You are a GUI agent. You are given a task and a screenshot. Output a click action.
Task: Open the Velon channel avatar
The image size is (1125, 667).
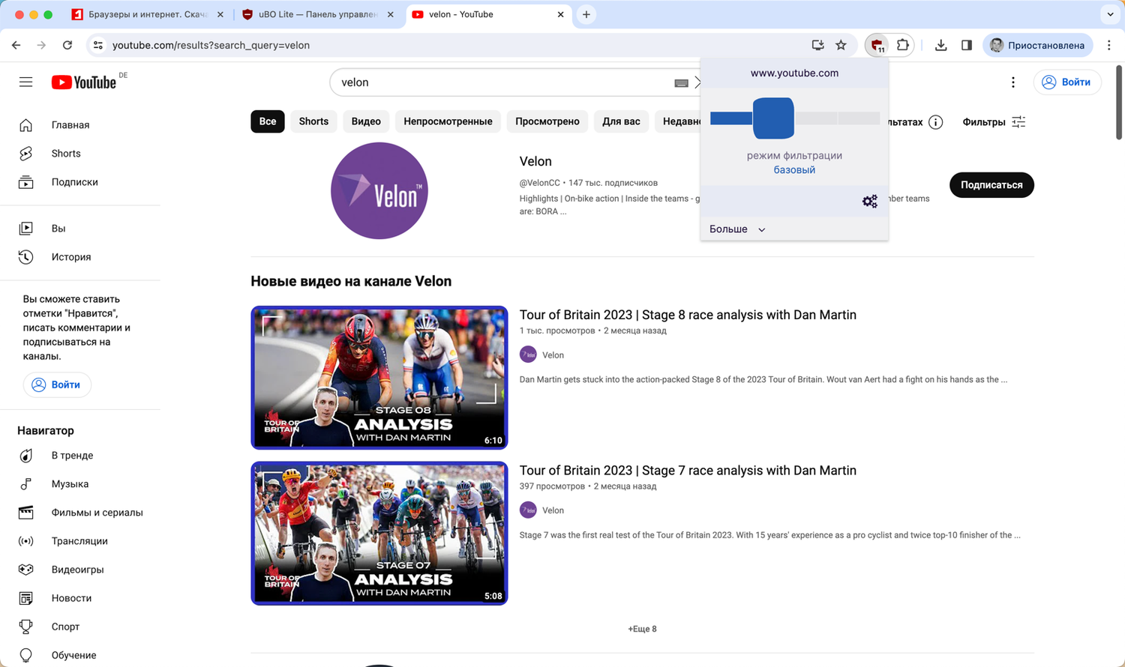pyautogui.click(x=379, y=190)
